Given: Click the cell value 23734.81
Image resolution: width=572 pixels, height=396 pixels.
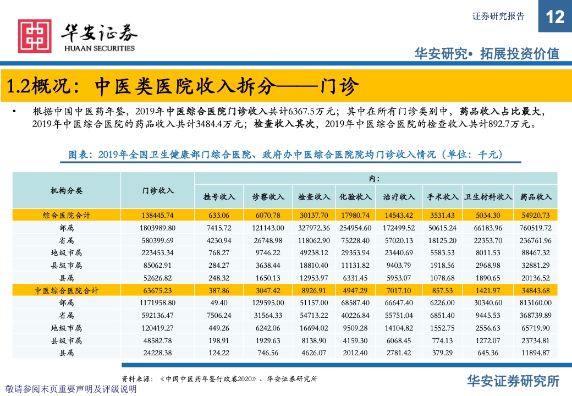Looking at the screenshot, I should pyautogui.click(x=536, y=340).
